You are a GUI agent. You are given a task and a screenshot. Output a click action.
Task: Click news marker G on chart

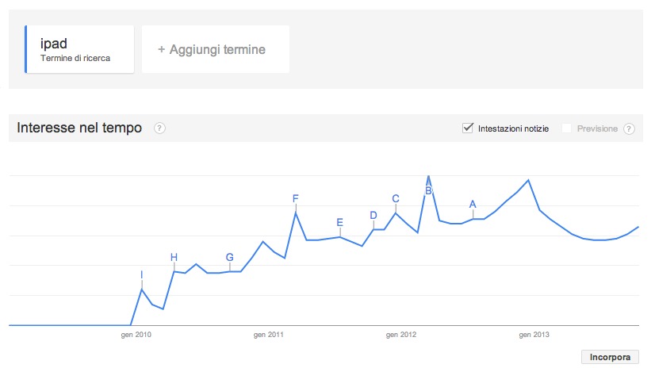(230, 257)
